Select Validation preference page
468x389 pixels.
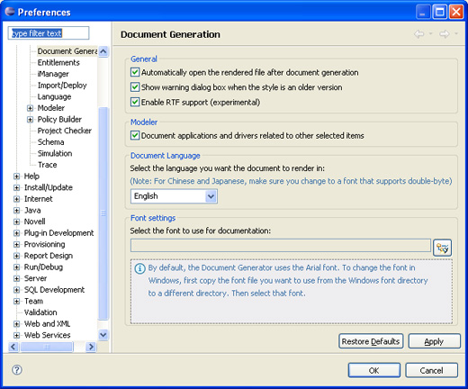pos(40,312)
